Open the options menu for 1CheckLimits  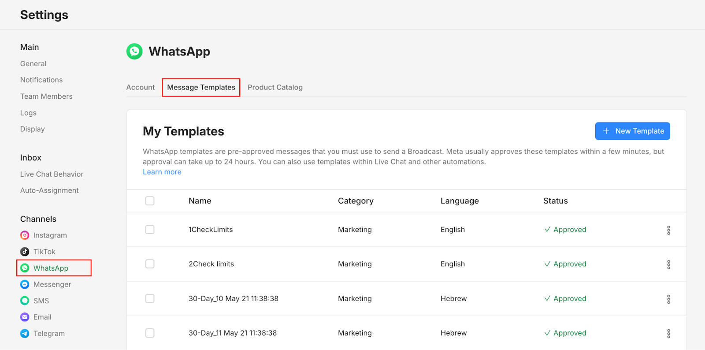pos(668,230)
